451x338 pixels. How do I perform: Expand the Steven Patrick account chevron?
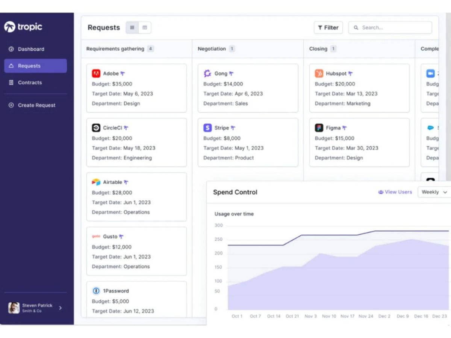pyautogui.click(x=61, y=308)
